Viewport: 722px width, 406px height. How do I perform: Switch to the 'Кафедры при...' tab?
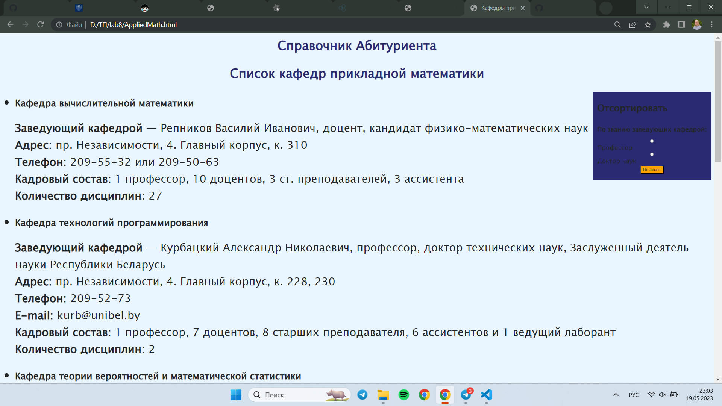[x=497, y=8]
